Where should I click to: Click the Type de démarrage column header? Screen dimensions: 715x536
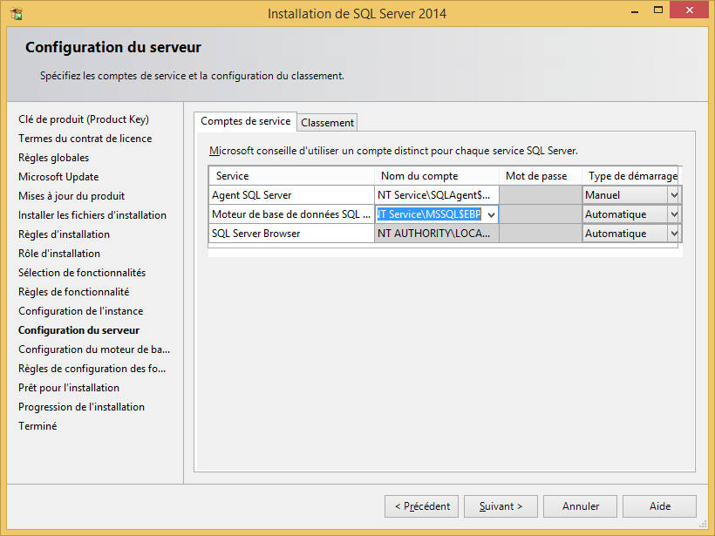tap(630, 176)
